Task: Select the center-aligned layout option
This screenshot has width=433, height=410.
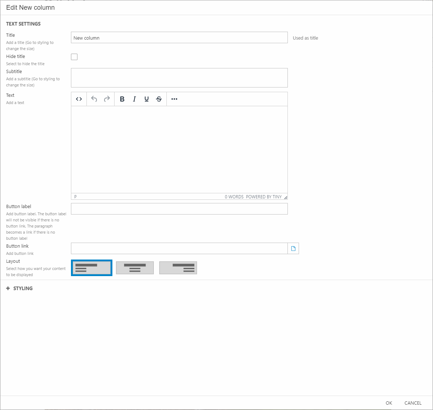Action: tap(135, 268)
